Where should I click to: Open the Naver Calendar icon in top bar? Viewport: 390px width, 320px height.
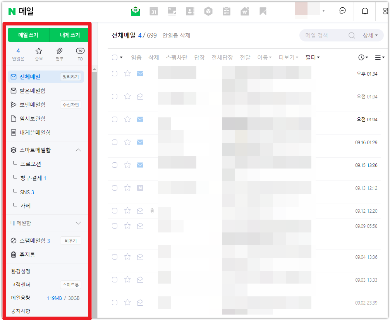pyautogui.click(x=153, y=11)
